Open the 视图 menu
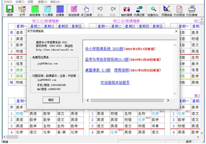The height and width of the screenshot is (144, 206). (x=30, y=2)
